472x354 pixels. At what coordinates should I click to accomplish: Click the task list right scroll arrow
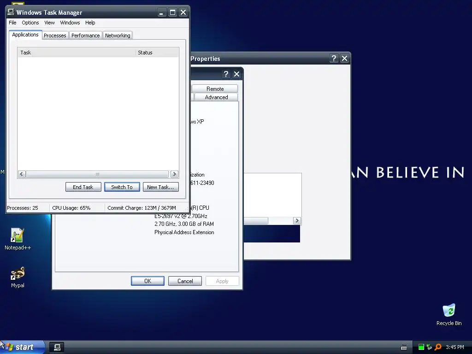pos(174,174)
